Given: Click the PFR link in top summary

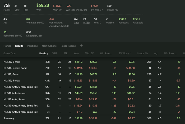Looking at the screenshot, I should pos(26,10).
